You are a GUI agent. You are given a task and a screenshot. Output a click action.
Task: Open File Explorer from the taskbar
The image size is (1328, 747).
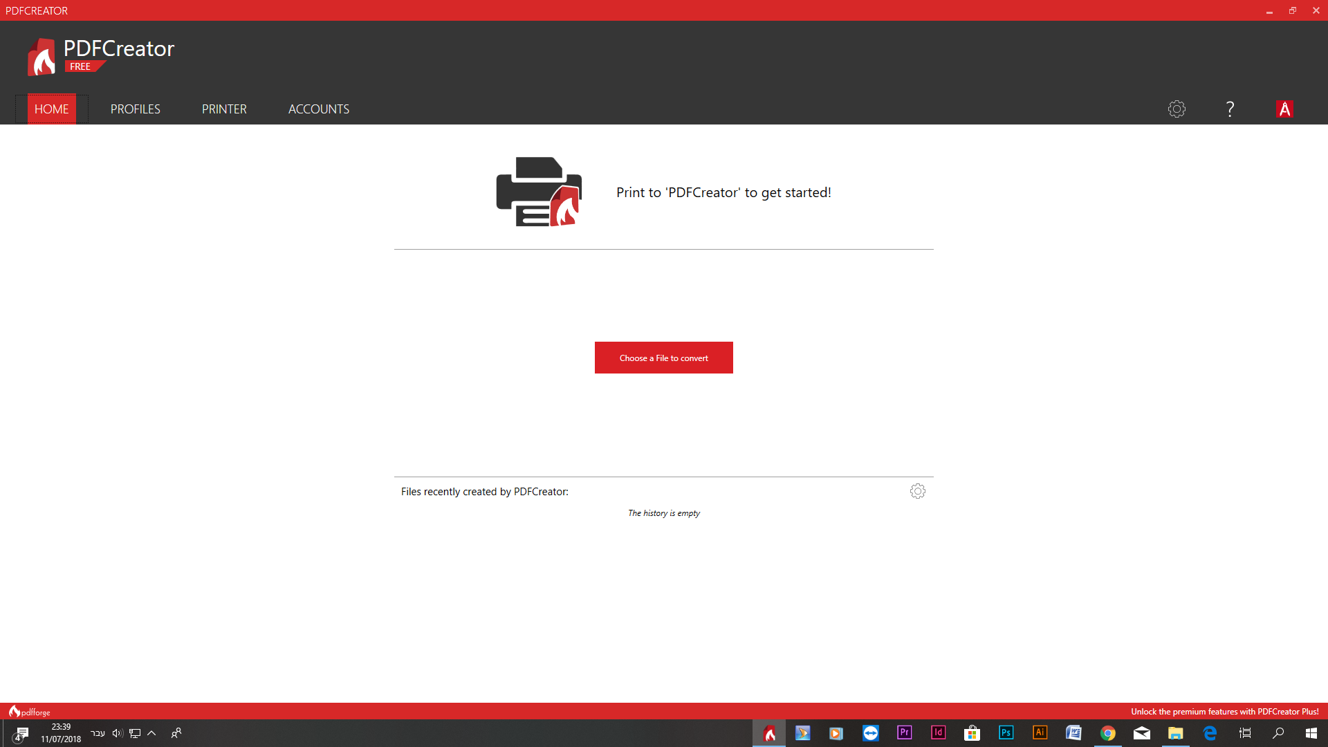coord(1176,733)
